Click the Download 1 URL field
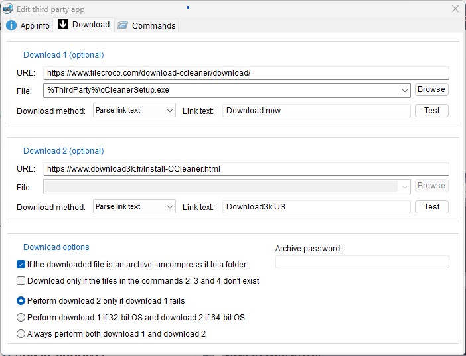This screenshot has width=466, height=356. (246, 73)
